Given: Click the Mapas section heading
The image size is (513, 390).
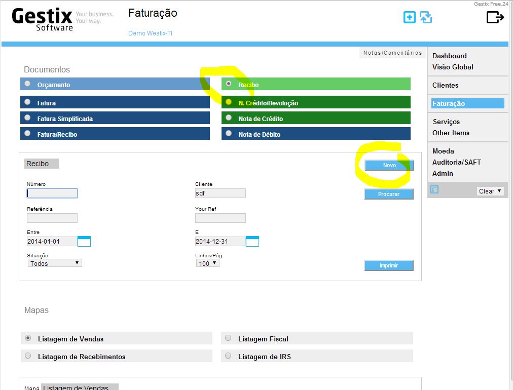Looking at the screenshot, I should (36, 310).
